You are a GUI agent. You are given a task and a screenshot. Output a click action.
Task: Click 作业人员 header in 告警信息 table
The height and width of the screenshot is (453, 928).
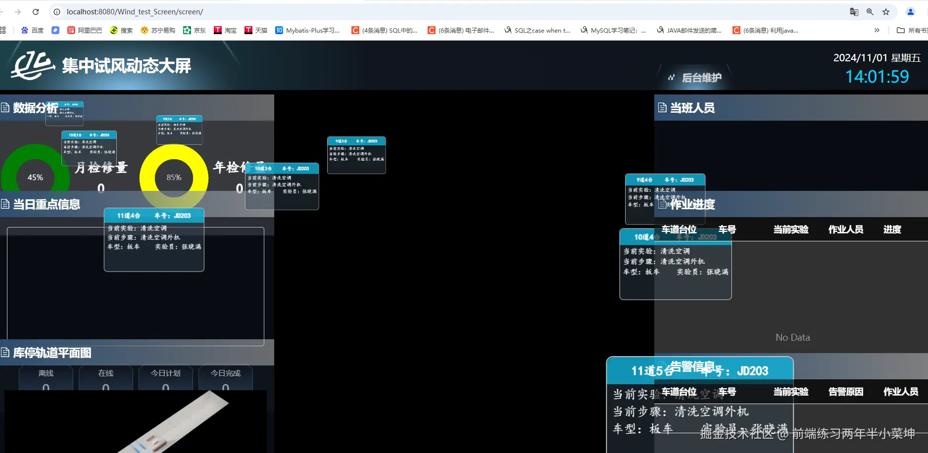[x=901, y=392]
